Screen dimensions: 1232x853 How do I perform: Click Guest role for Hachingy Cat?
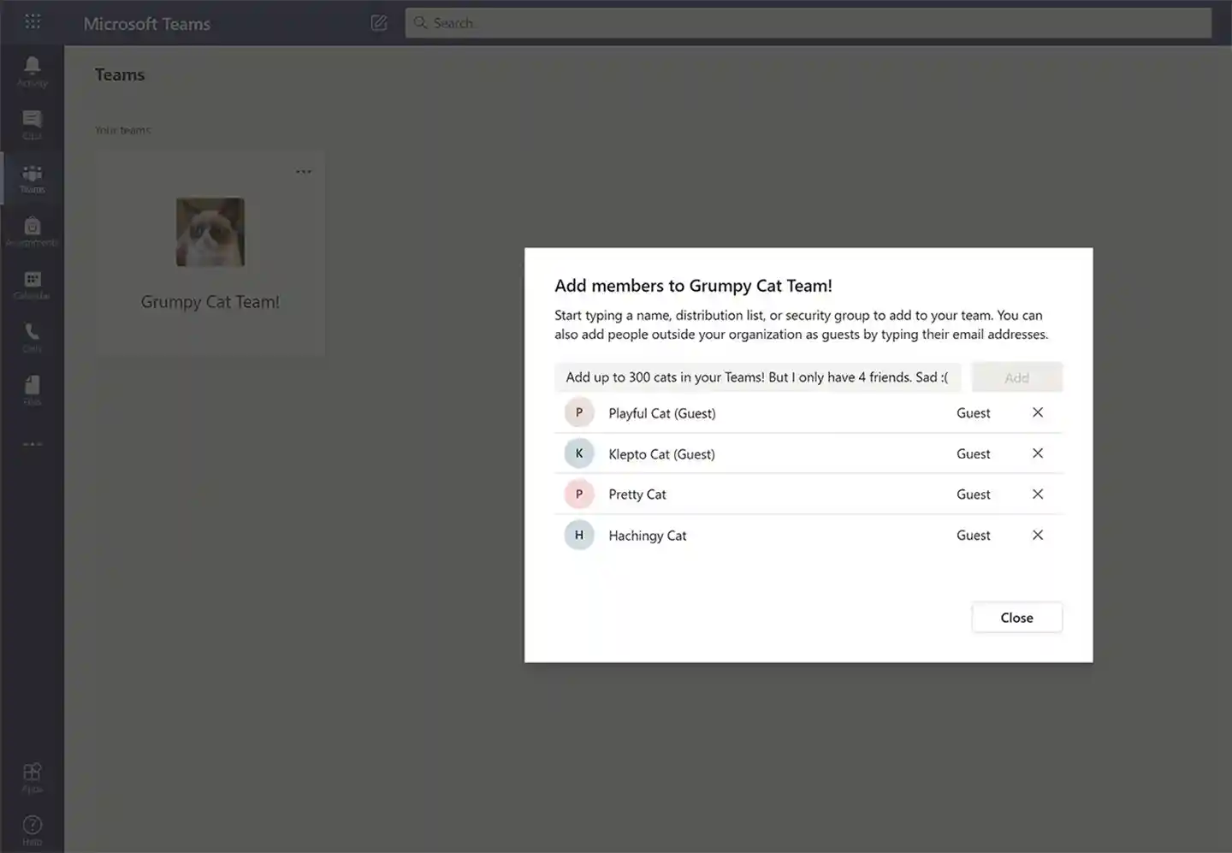(974, 535)
